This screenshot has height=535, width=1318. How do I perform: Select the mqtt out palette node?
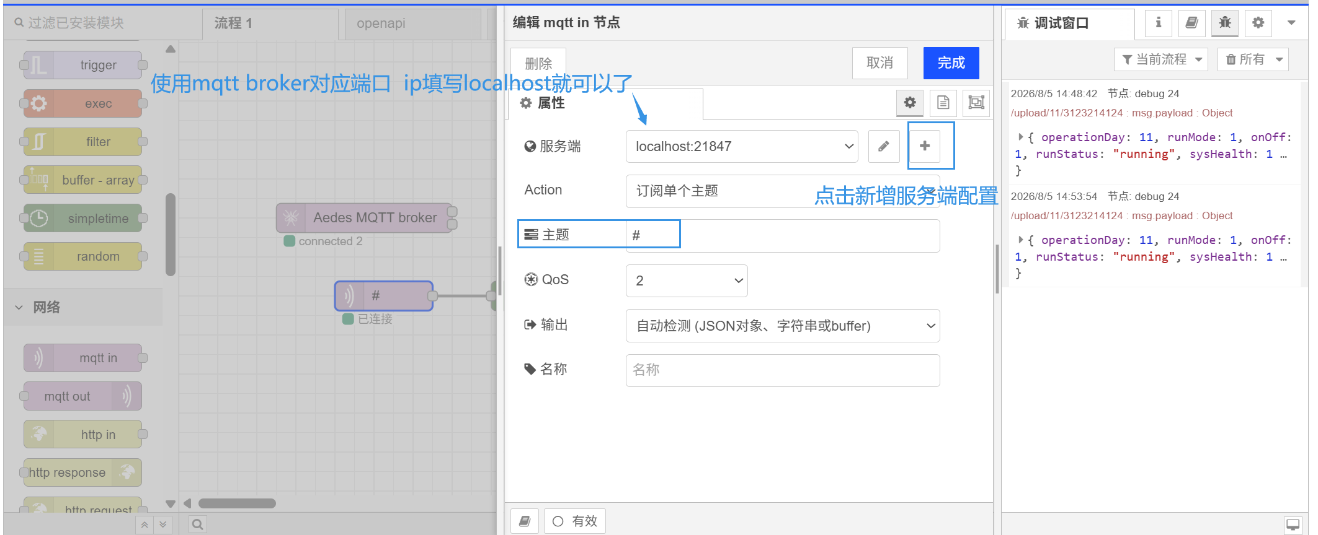(x=83, y=396)
